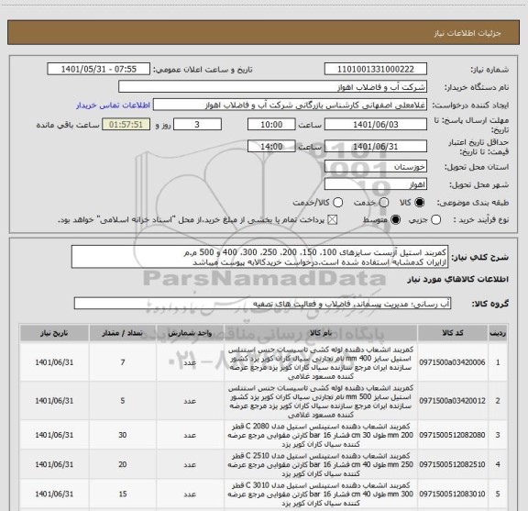
Task: Click the اطلاعات کالاهای مورد نیاز heading
Action: (x=458, y=280)
